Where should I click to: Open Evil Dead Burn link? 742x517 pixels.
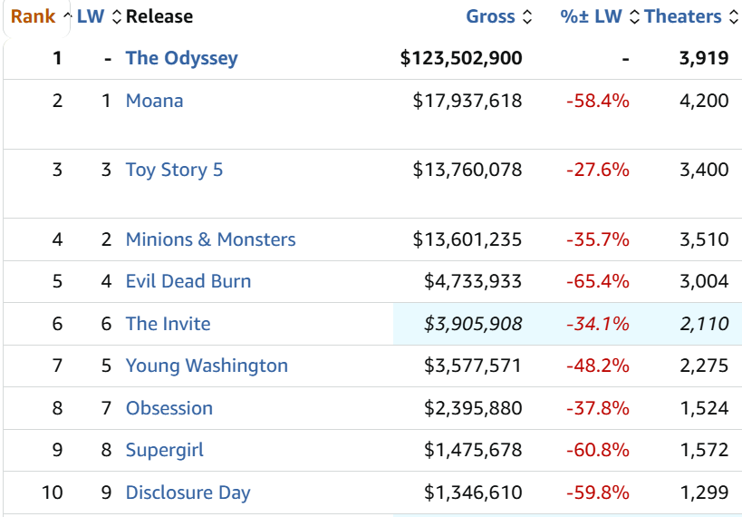click(x=188, y=281)
